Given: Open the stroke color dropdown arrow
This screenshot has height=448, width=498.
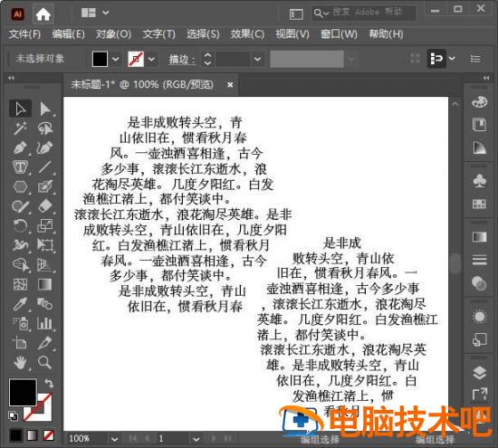Looking at the screenshot, I should 151,59.
